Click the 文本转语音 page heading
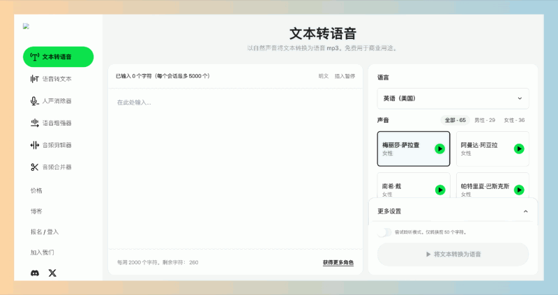The width and height of the screenshot is (558, 295). click(x=323, y=33)
